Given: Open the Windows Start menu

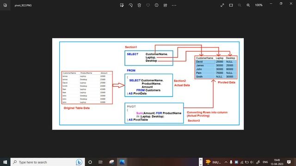Looking at the screenshot, I should [x=5, y=162].
